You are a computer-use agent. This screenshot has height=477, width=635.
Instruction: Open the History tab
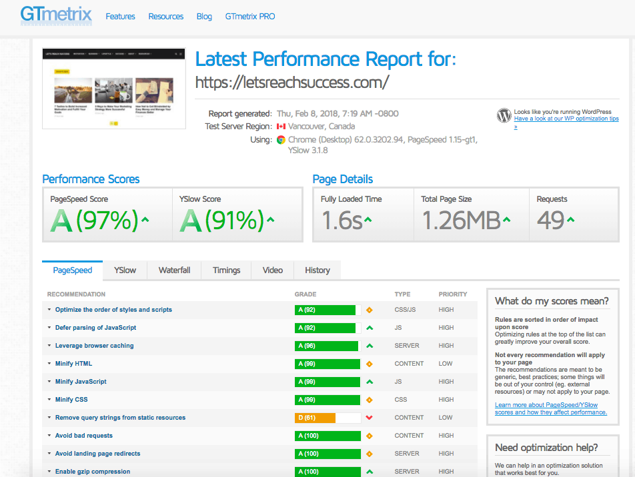pos(317,270)
